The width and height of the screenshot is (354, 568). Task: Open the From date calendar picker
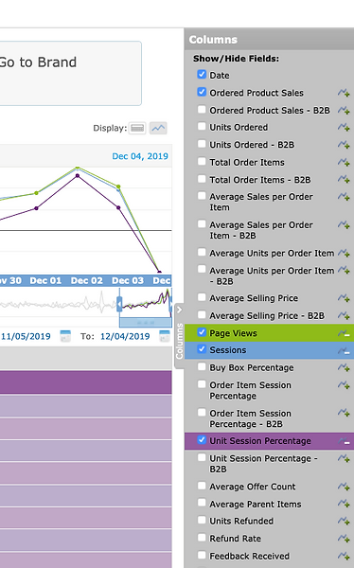coord(65,336)
